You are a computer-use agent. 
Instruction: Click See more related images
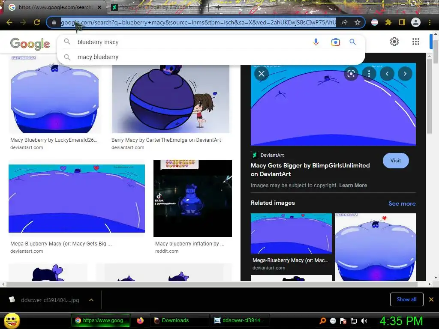coord(402,203)
